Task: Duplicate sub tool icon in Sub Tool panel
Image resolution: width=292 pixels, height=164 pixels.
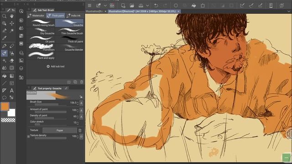Action: [x=75, y=82]
